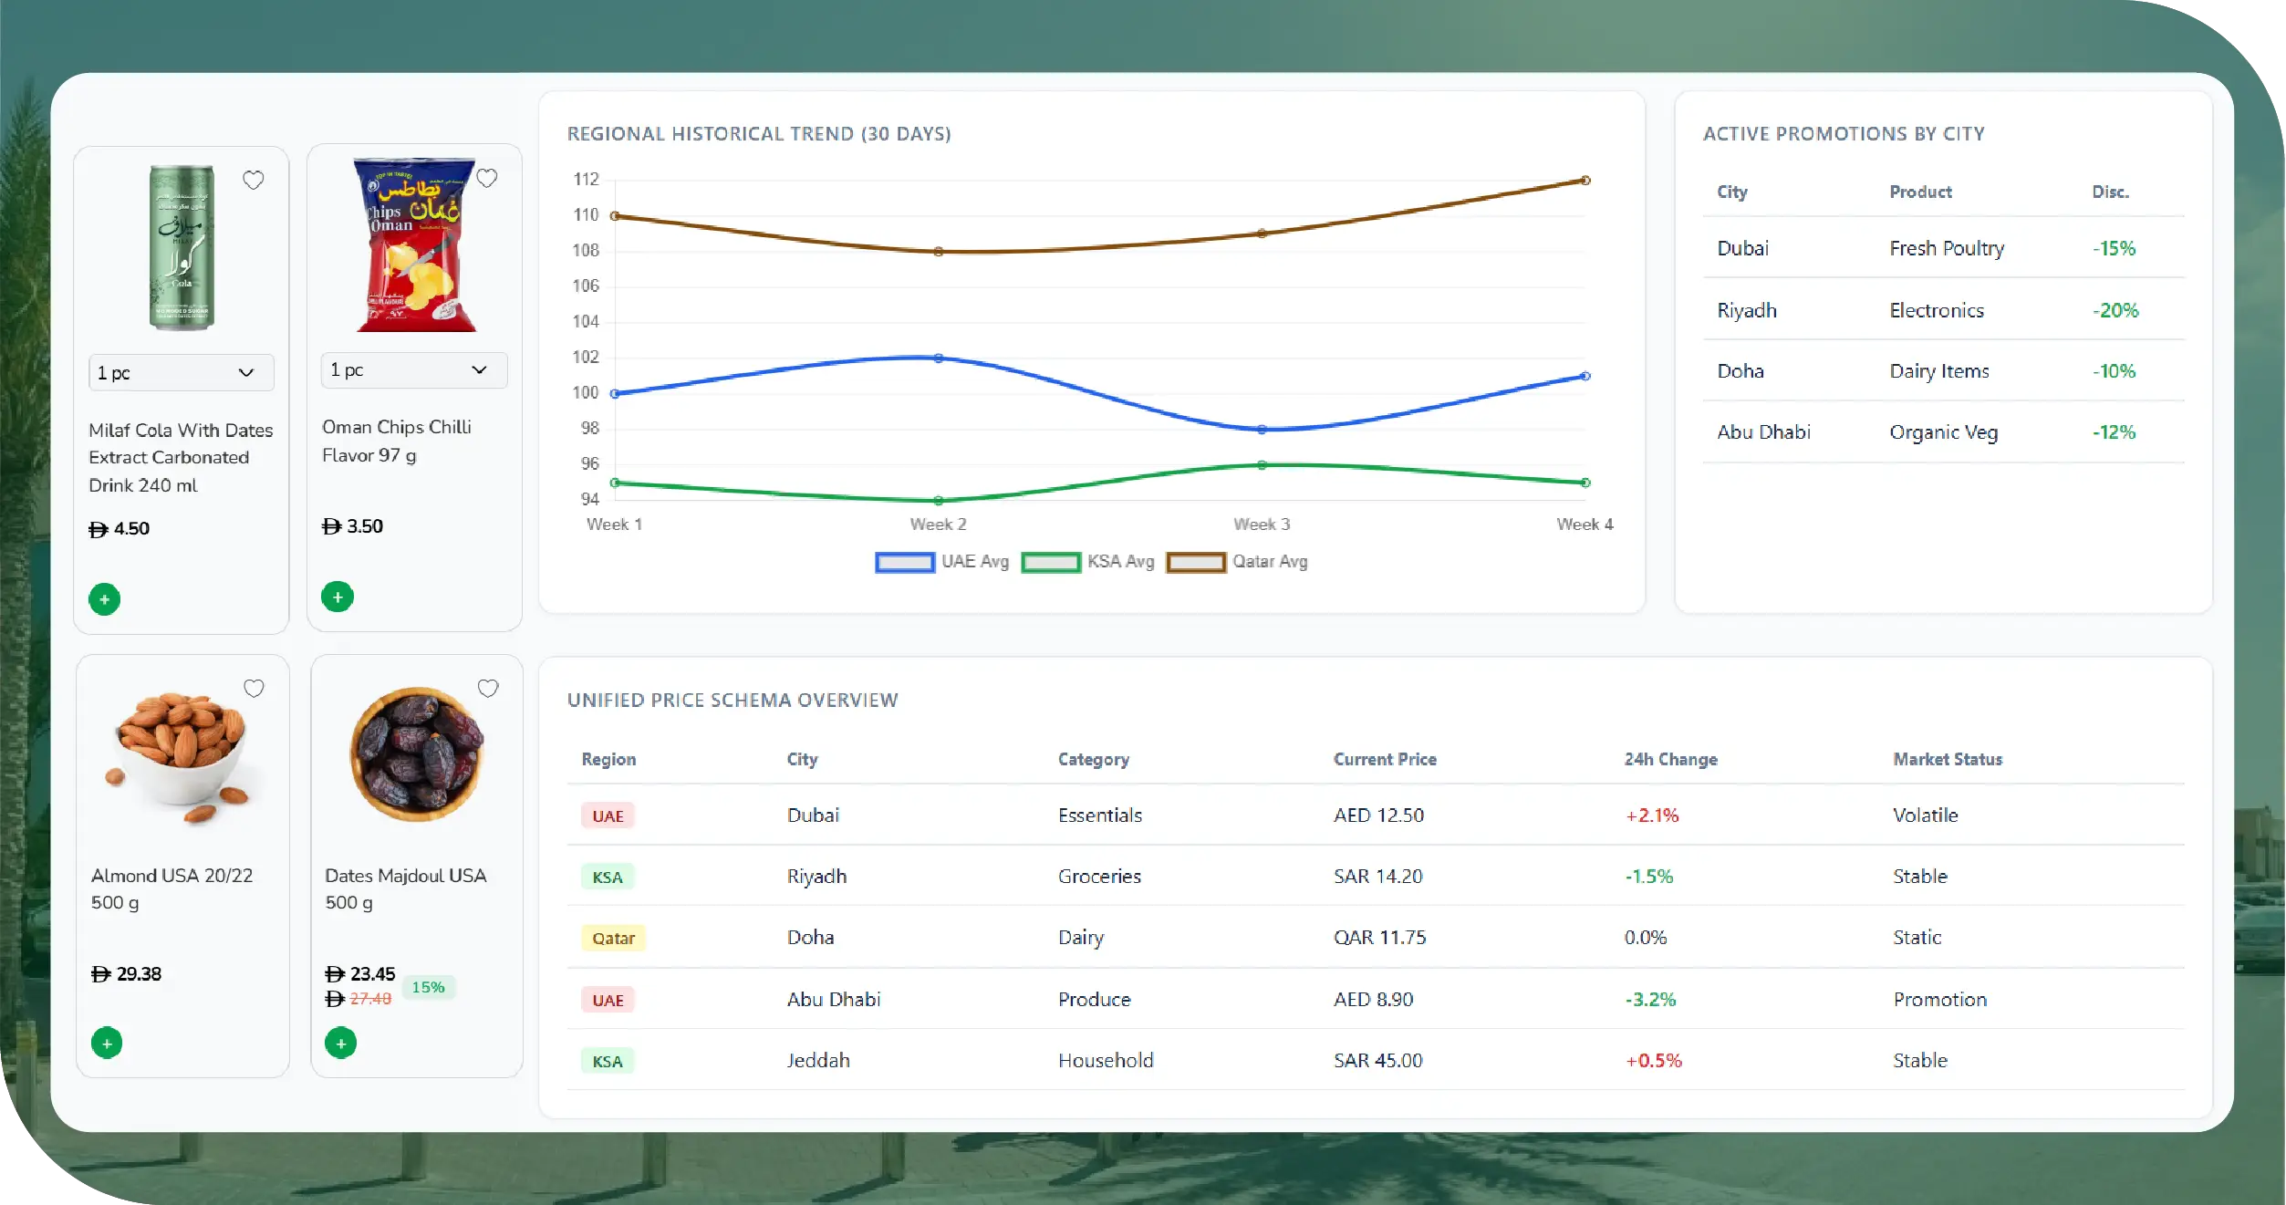Favorite Almond USA using the heart icon
2286x1205 pixels.
pyautogui.click(x=254, y=688)
